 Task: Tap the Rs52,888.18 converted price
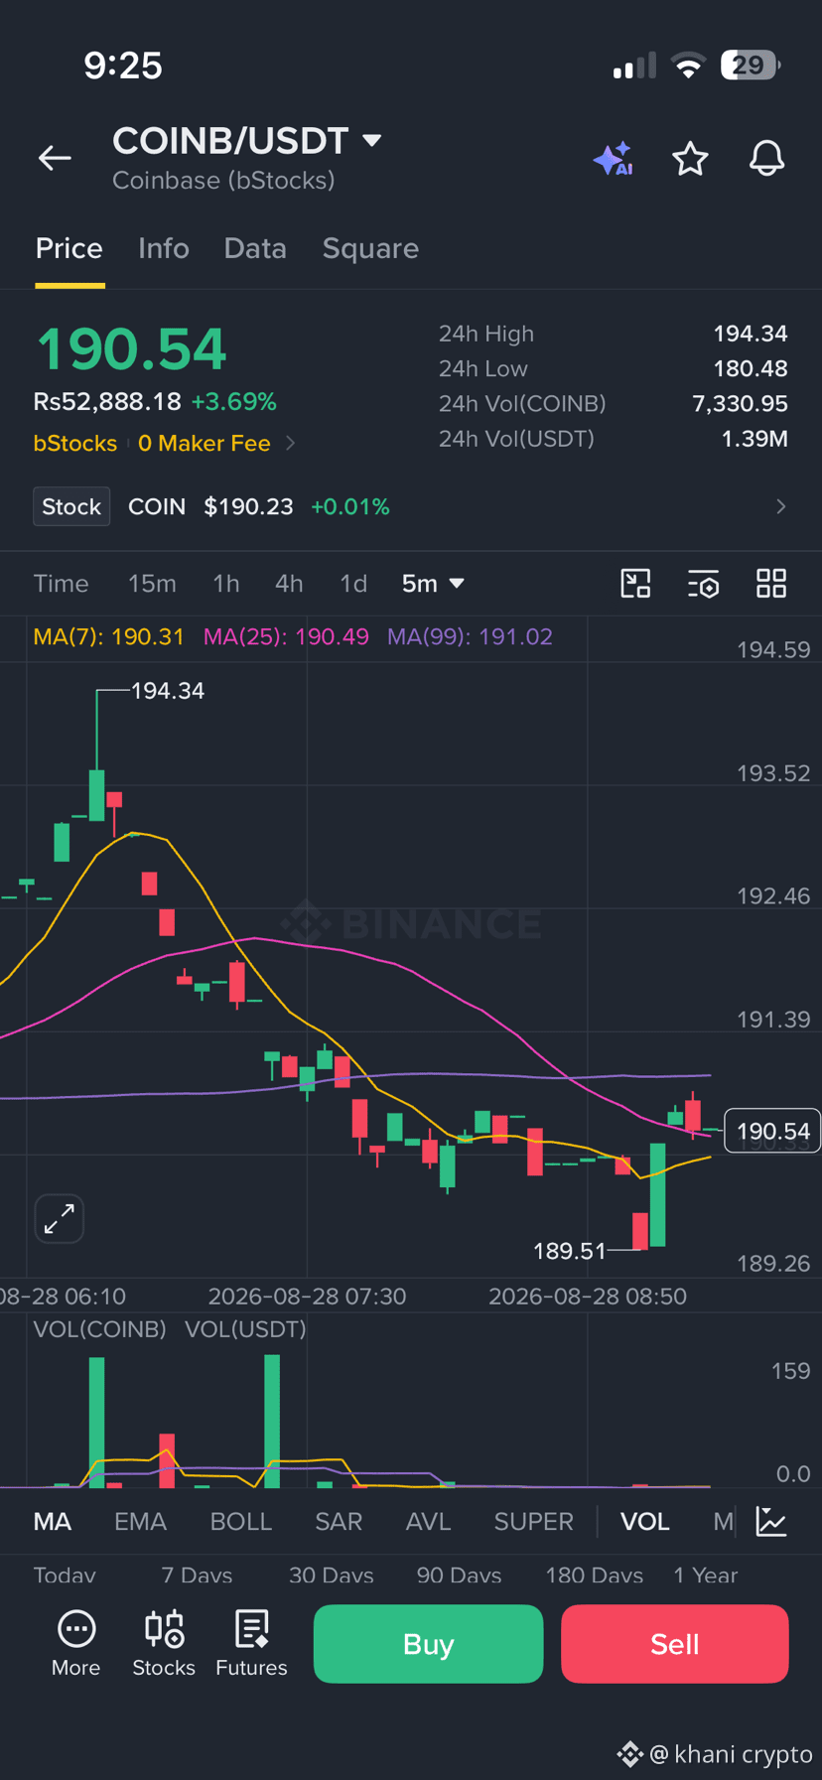(107, 401)
